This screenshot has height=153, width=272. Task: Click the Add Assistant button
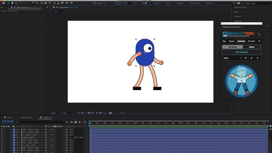coord(241,52)
